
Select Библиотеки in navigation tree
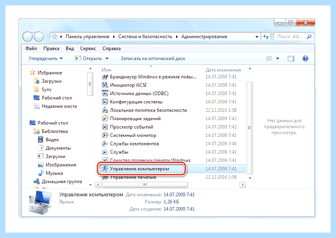tap(55, 131)
